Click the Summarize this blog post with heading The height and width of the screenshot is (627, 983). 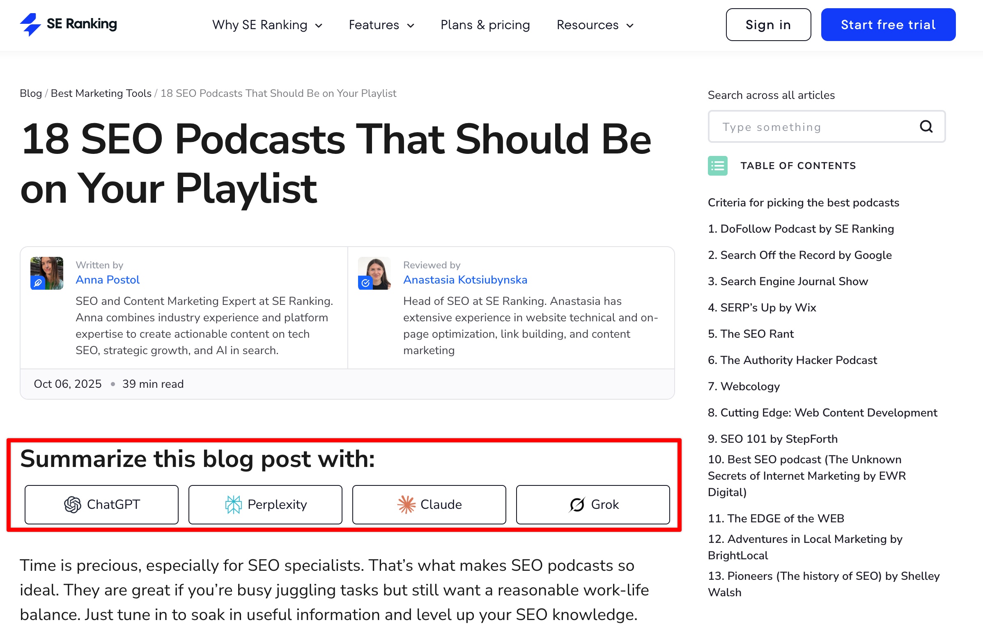point(198,458)
